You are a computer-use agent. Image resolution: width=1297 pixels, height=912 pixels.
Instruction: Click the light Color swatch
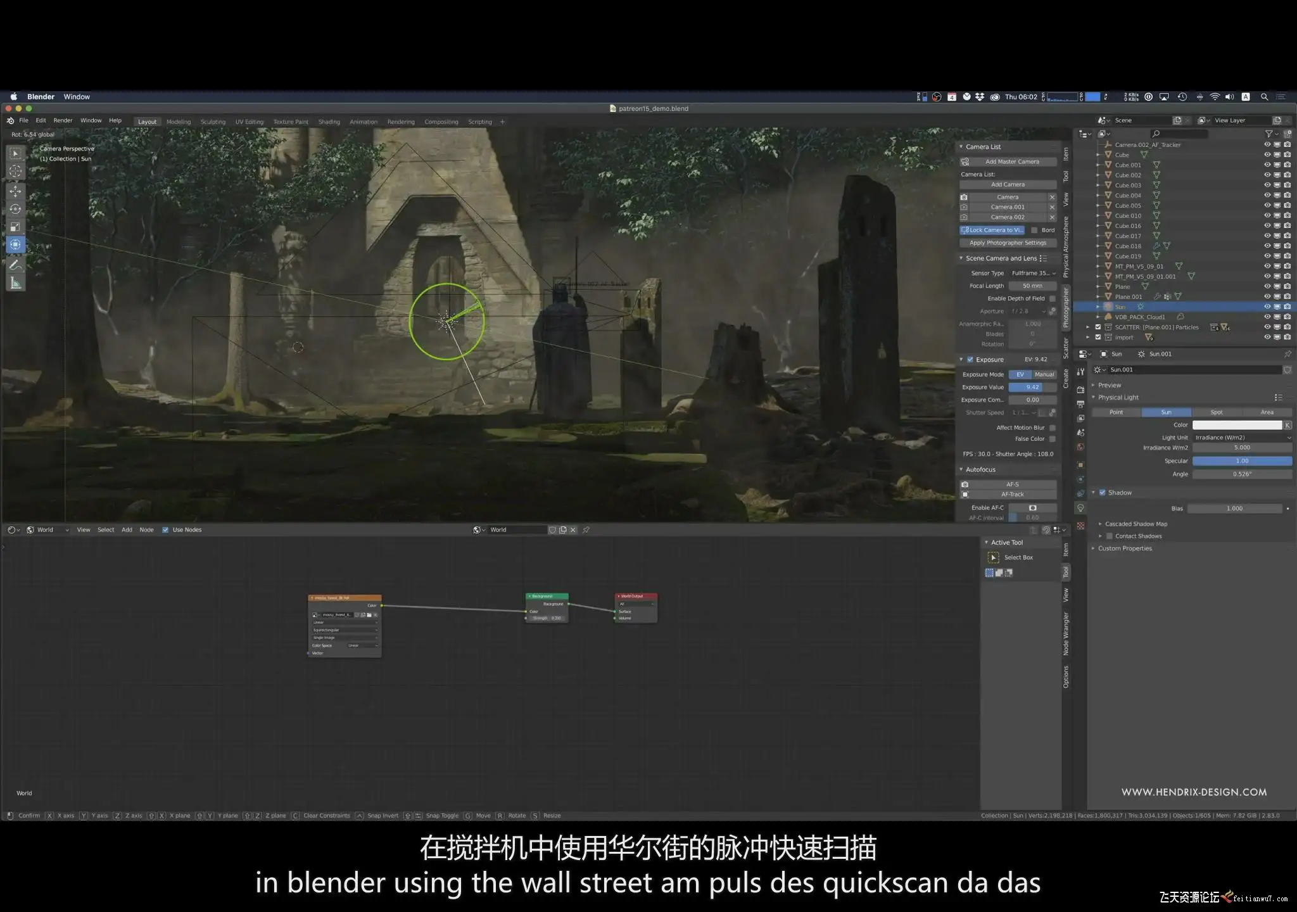1236,425
